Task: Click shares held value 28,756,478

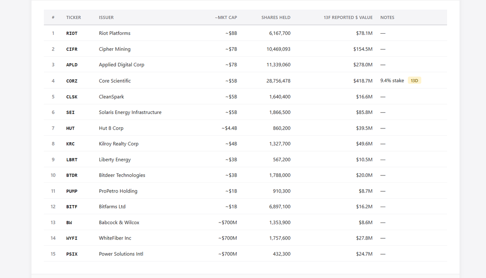Action: tap(278, 81)
